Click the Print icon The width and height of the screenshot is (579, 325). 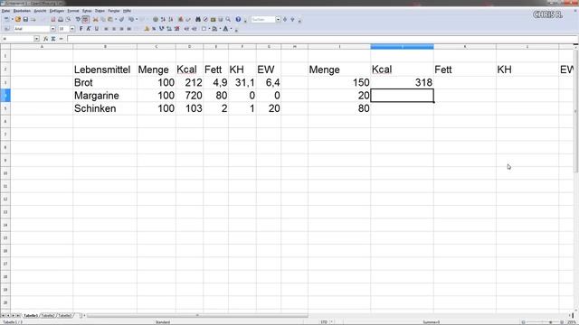pos(61,19)
